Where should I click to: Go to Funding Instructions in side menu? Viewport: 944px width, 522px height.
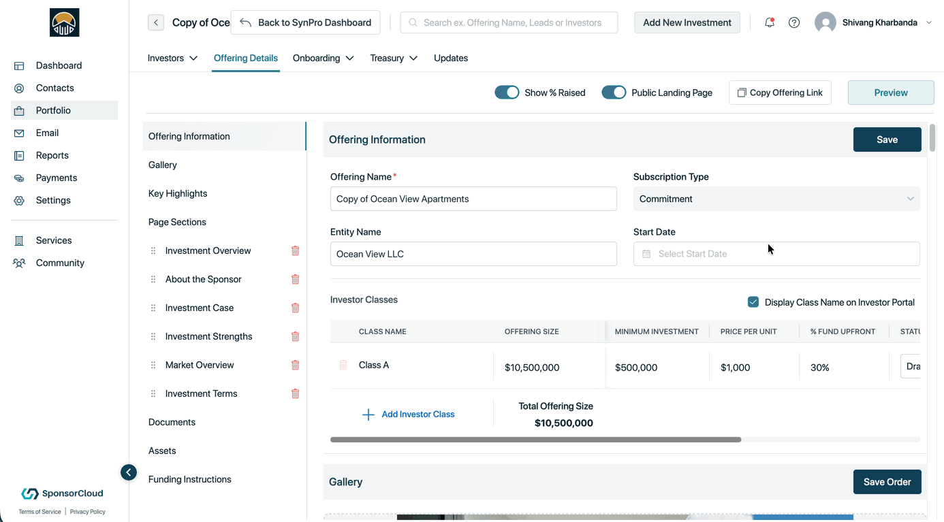pos(190,479)
